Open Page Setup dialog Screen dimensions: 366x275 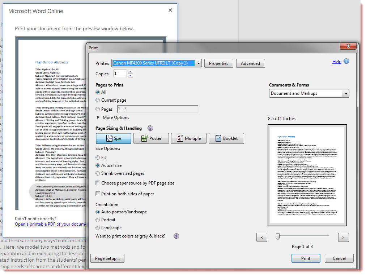(x=107, y=258)
